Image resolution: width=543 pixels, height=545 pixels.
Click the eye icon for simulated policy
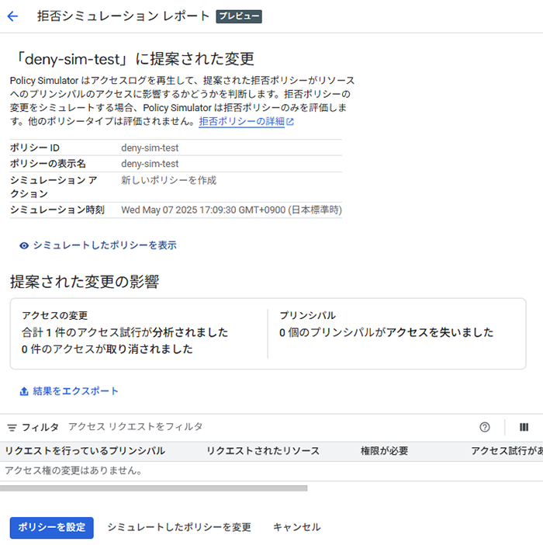24,245
